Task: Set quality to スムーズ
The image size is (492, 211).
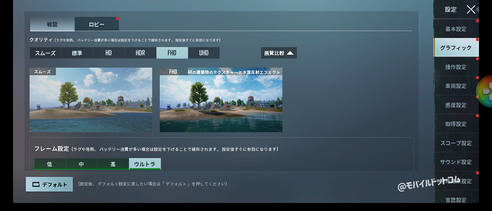Action: [45, 53]
